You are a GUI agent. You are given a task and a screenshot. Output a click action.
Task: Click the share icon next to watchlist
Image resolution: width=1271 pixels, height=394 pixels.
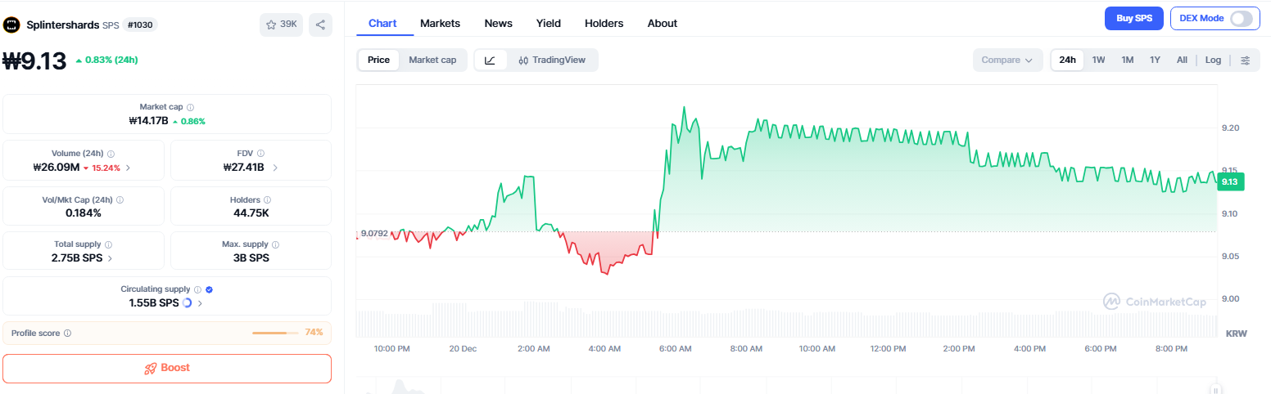tap(320, 25)
